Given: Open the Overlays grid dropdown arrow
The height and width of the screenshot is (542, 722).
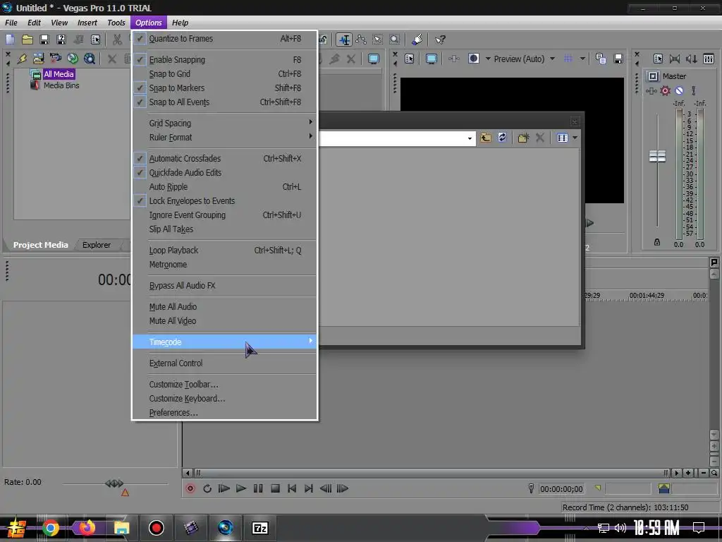Looking at the screenshot, I should (582, 59).
